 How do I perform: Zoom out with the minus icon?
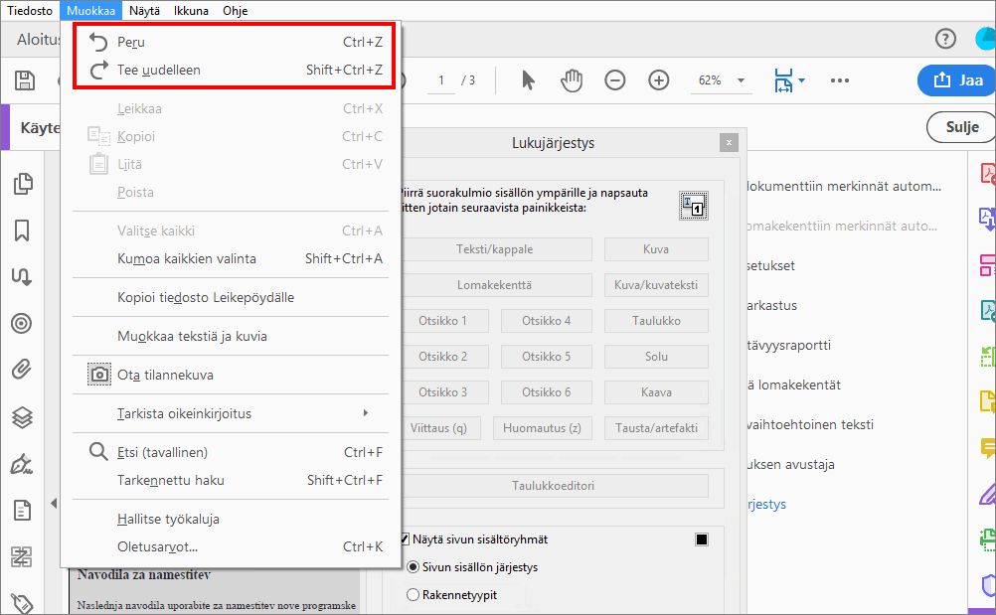click(x=615, y=80)
